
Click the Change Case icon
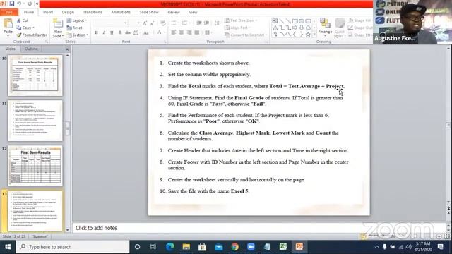(x=147, y=32)
